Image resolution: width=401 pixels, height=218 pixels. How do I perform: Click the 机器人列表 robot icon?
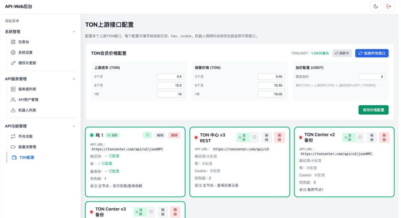[x=13, y=110]
